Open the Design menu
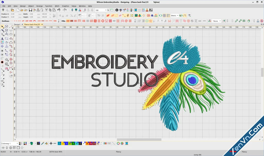The height and width of the screenshot is (156, 264). click(23, 6)
